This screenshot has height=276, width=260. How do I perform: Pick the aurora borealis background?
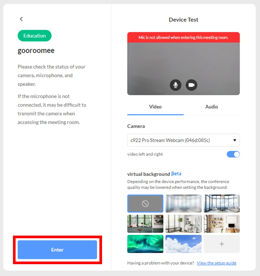click(x=145, y=244)
